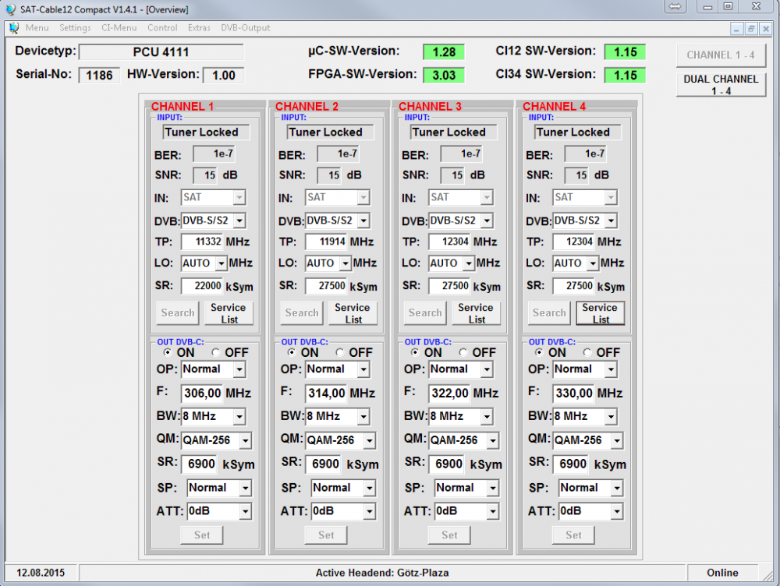This screenshot has height=586, width=780.
Task: Open the DVB-Output menu
Action: pyautogui.click(x=245, y=28)
